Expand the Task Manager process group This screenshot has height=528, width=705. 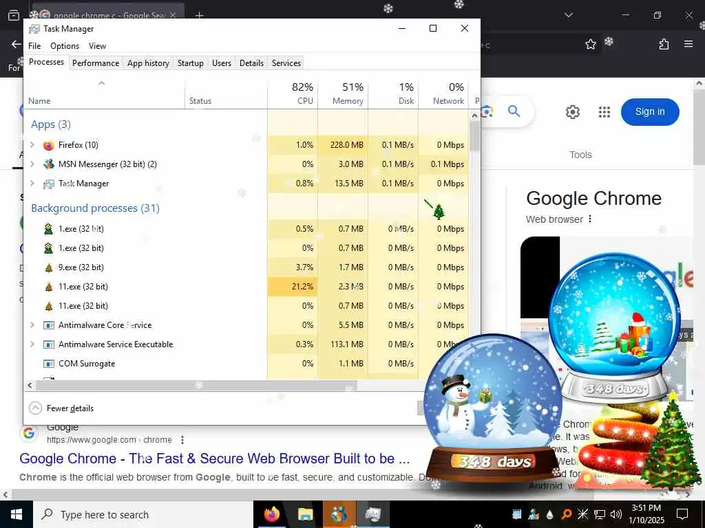(x=32, y=183)
